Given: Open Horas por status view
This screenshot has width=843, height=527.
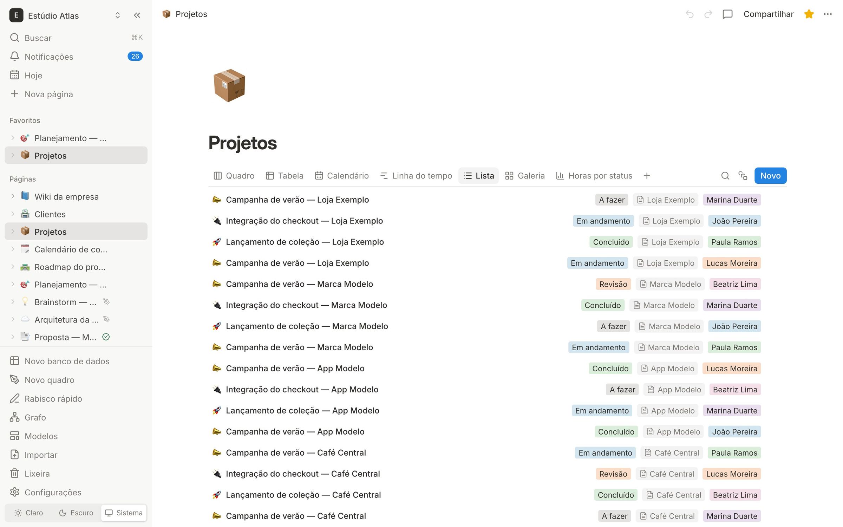Looking at the screenshot, I should click(x=594, y=176).
